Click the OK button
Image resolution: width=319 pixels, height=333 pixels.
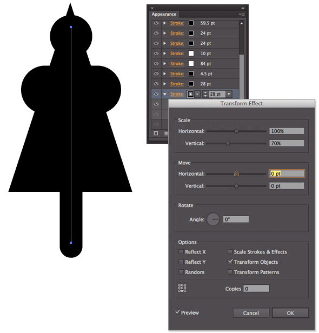click(x=290, y=313)
